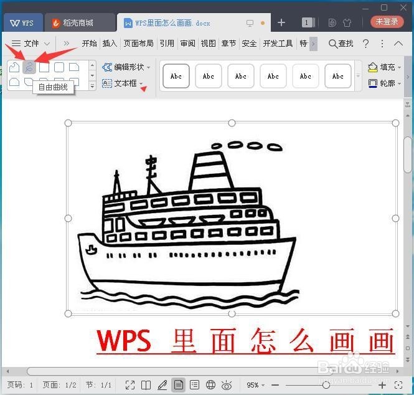Image resolution: width=414 pixels, height=395 pixels.
Task: Click 页码: 1 in status bar
Action: tap(21, 385)
